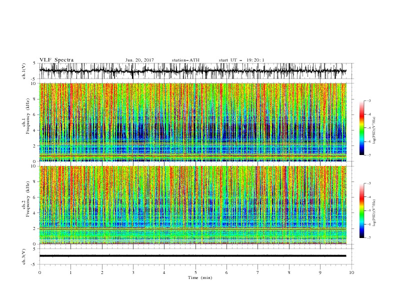Click the log(PSD) label beside ch.1 color bar
396x306 pixels.
coord(374,130)
